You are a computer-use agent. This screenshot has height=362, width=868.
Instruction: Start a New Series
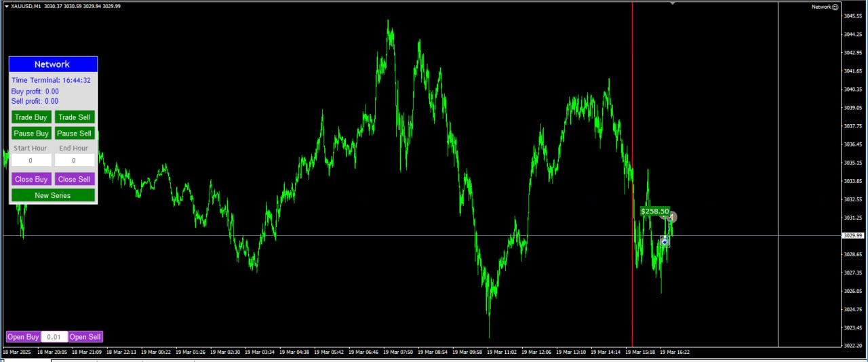click(53, 195)
